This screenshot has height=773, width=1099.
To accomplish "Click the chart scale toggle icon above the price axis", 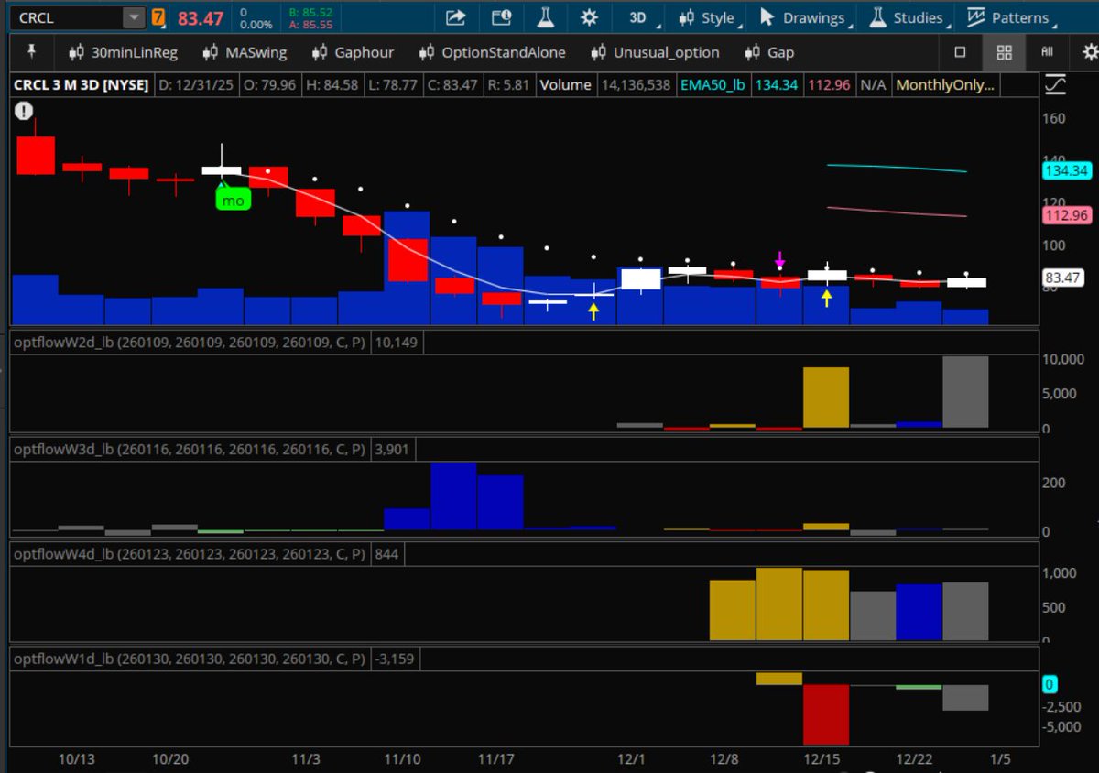I will pyautogui.click(x=1054, y=85).
